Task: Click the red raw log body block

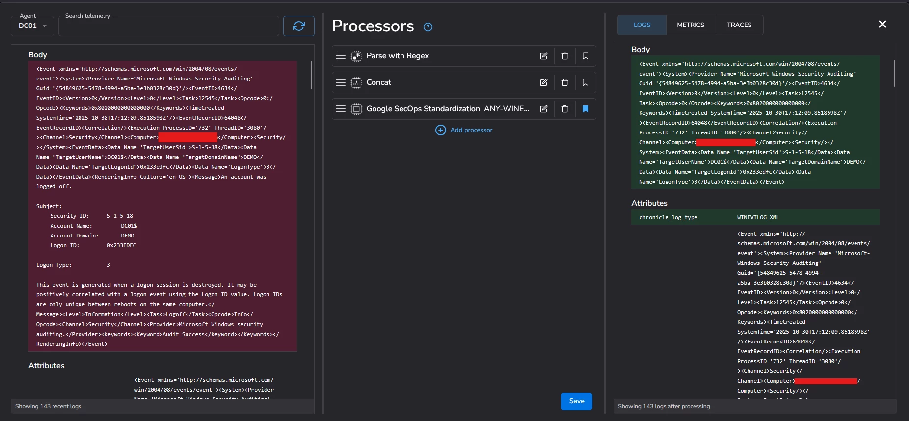Action: (162, 206)
